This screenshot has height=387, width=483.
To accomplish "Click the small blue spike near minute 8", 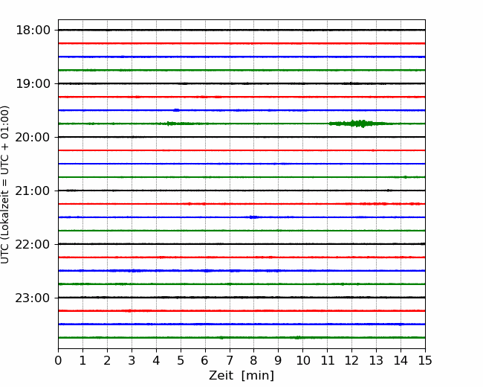I will (254, 217).
